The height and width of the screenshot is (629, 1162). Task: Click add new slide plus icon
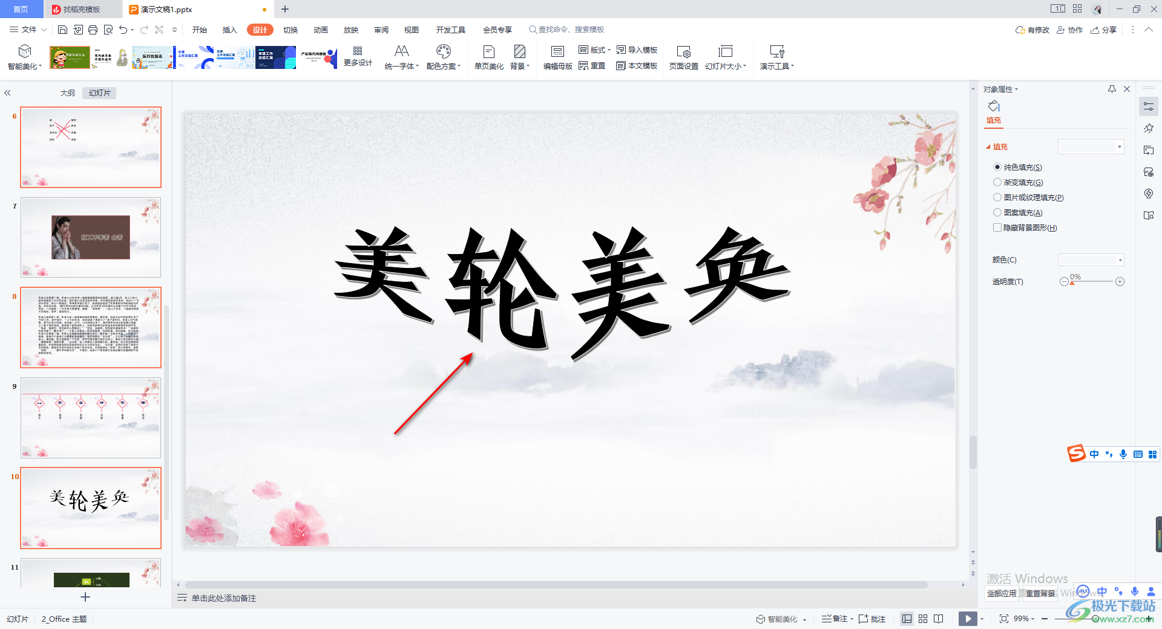(x=85, y=597)
